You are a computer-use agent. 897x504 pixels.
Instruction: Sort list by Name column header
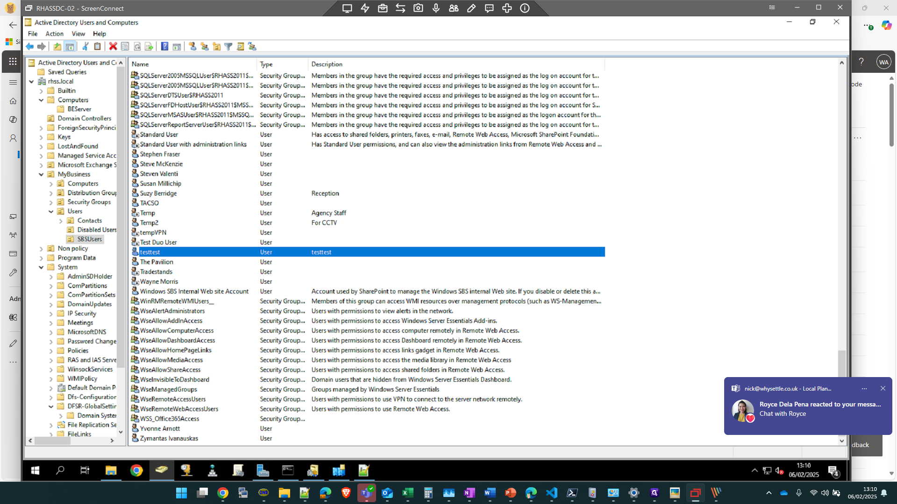pyautogui.click(x=193, y=64)
